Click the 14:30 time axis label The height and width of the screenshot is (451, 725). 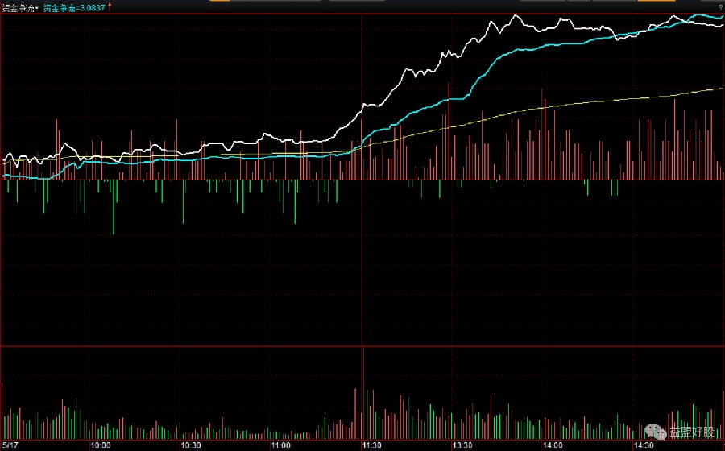[x=644, y=445]
